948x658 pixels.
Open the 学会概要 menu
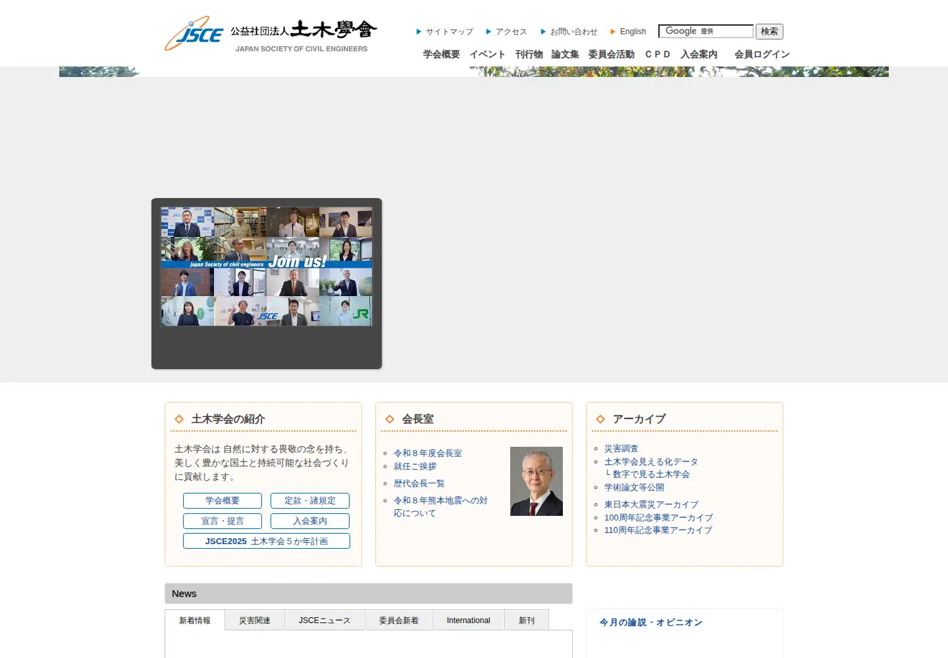click(x=441, y=55)
